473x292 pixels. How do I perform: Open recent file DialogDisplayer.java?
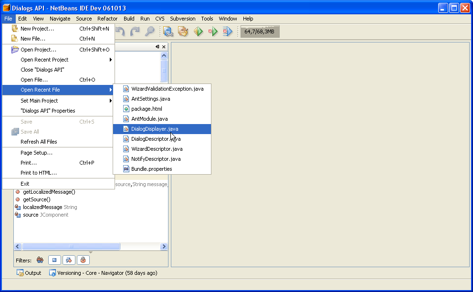[162, 129]
